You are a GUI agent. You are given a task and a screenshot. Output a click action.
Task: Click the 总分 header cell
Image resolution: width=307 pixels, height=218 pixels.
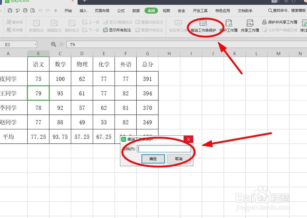pos(147,64)
